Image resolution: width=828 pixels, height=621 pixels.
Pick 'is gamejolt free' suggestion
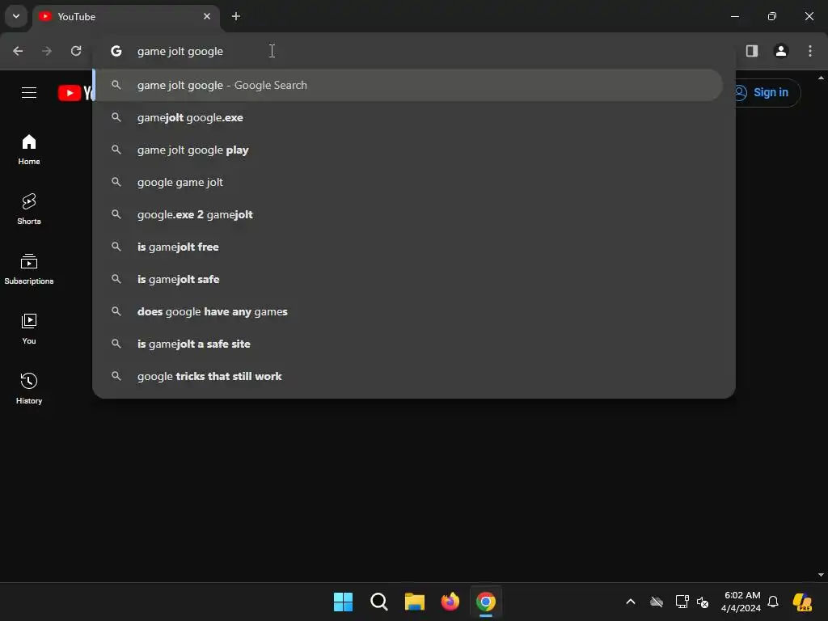pos(408,247)
